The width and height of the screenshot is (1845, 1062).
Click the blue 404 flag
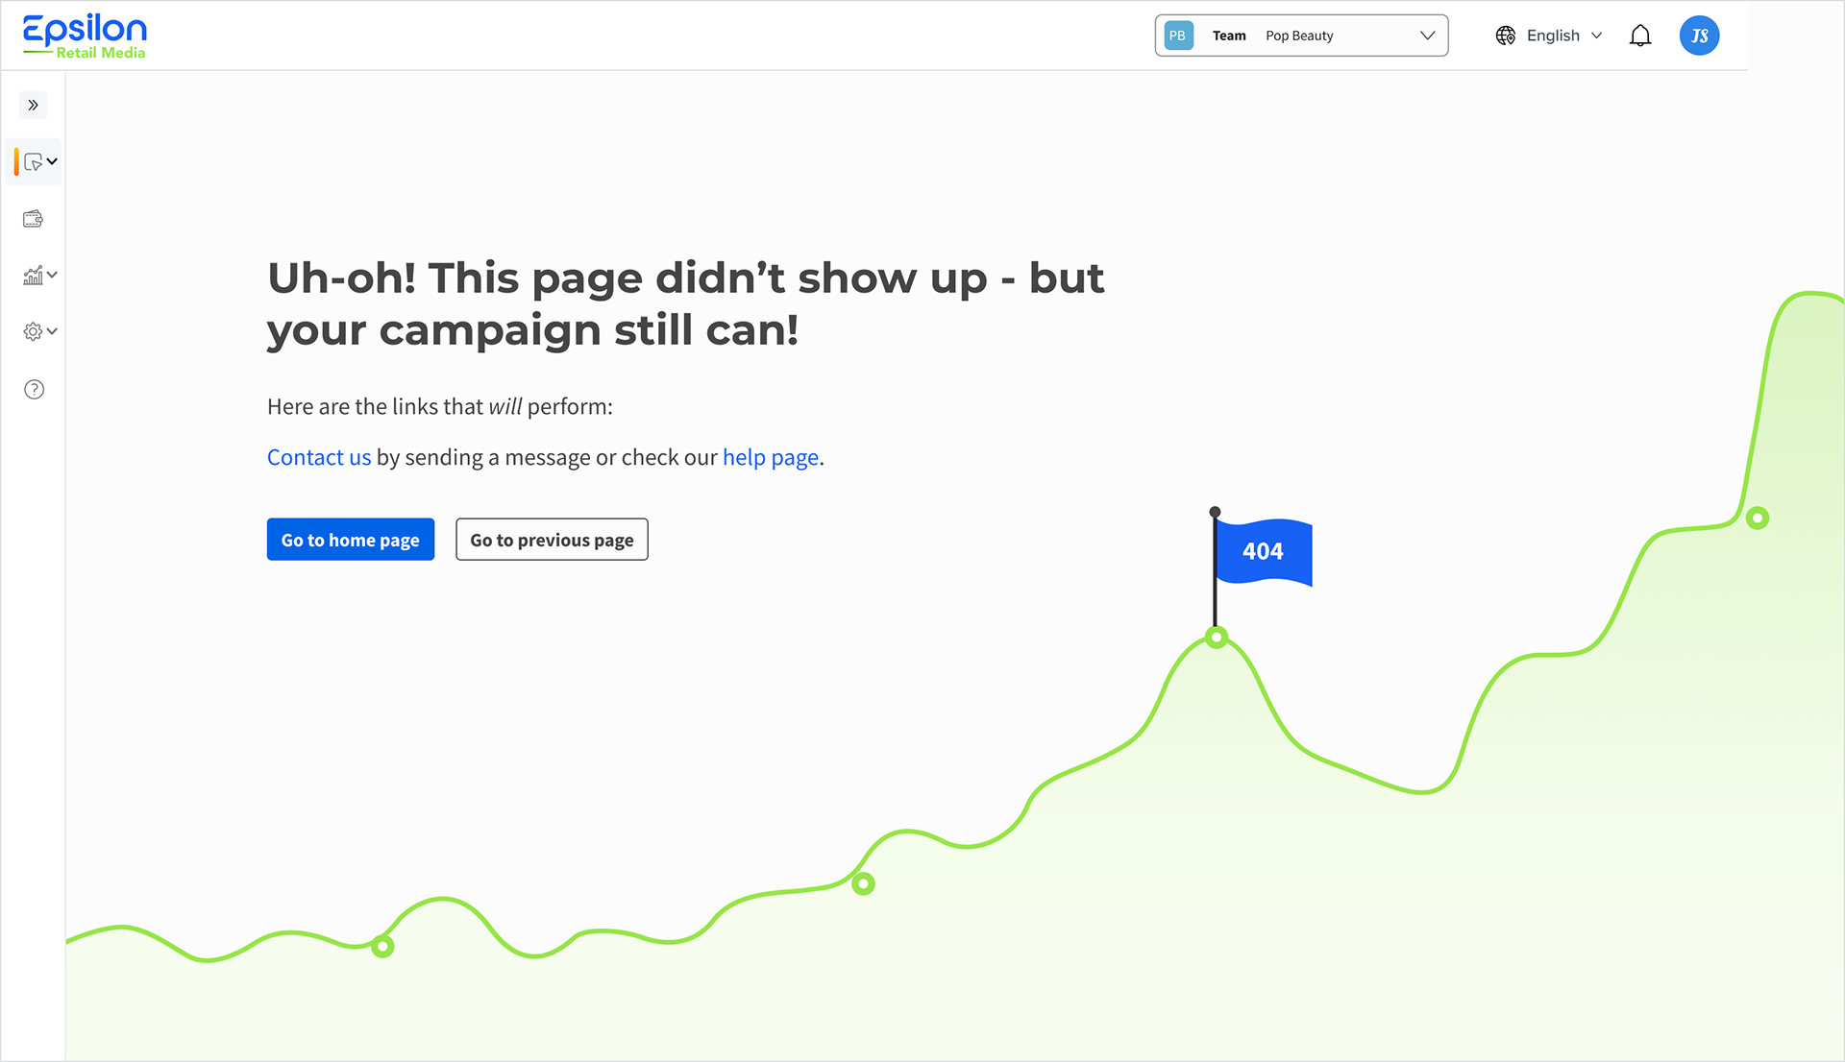tap(1263, 551)
